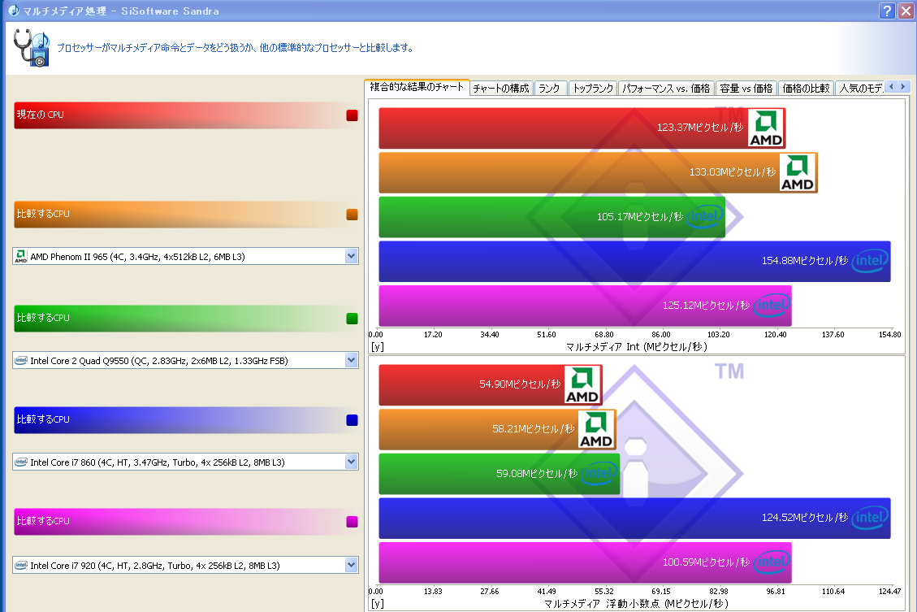Open the ランク tab

[550, 89]
